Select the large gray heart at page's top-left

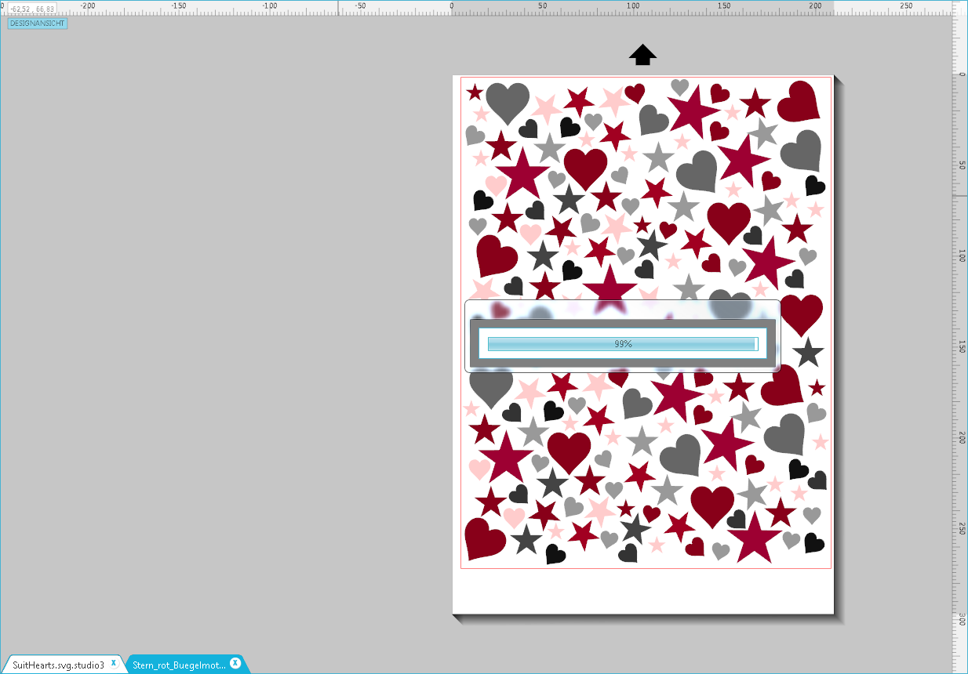(507, 101)
